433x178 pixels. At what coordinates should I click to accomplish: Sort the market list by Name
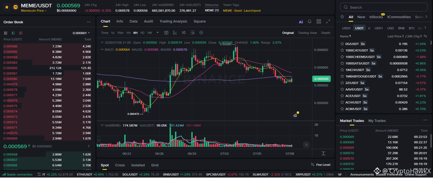345,36
